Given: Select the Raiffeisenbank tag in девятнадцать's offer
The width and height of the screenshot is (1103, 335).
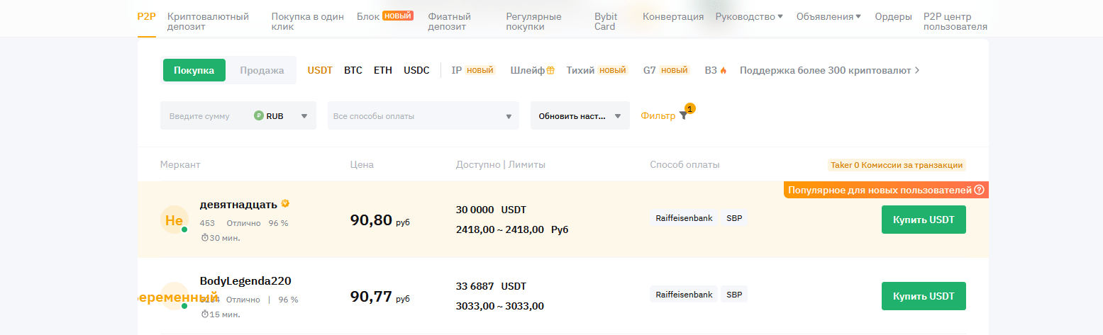Looking at the screenshot, I should point(684,218).
